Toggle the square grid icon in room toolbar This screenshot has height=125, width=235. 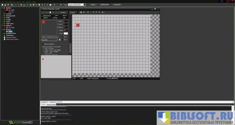(x=81, y=12)
